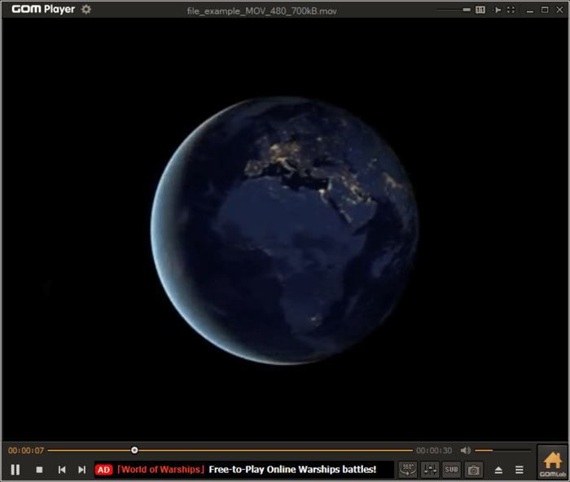Viewport: 570px width, 482px height.
Task: Go to GOMLab home button
Action: pyautogui.click(x=553, y=462)
